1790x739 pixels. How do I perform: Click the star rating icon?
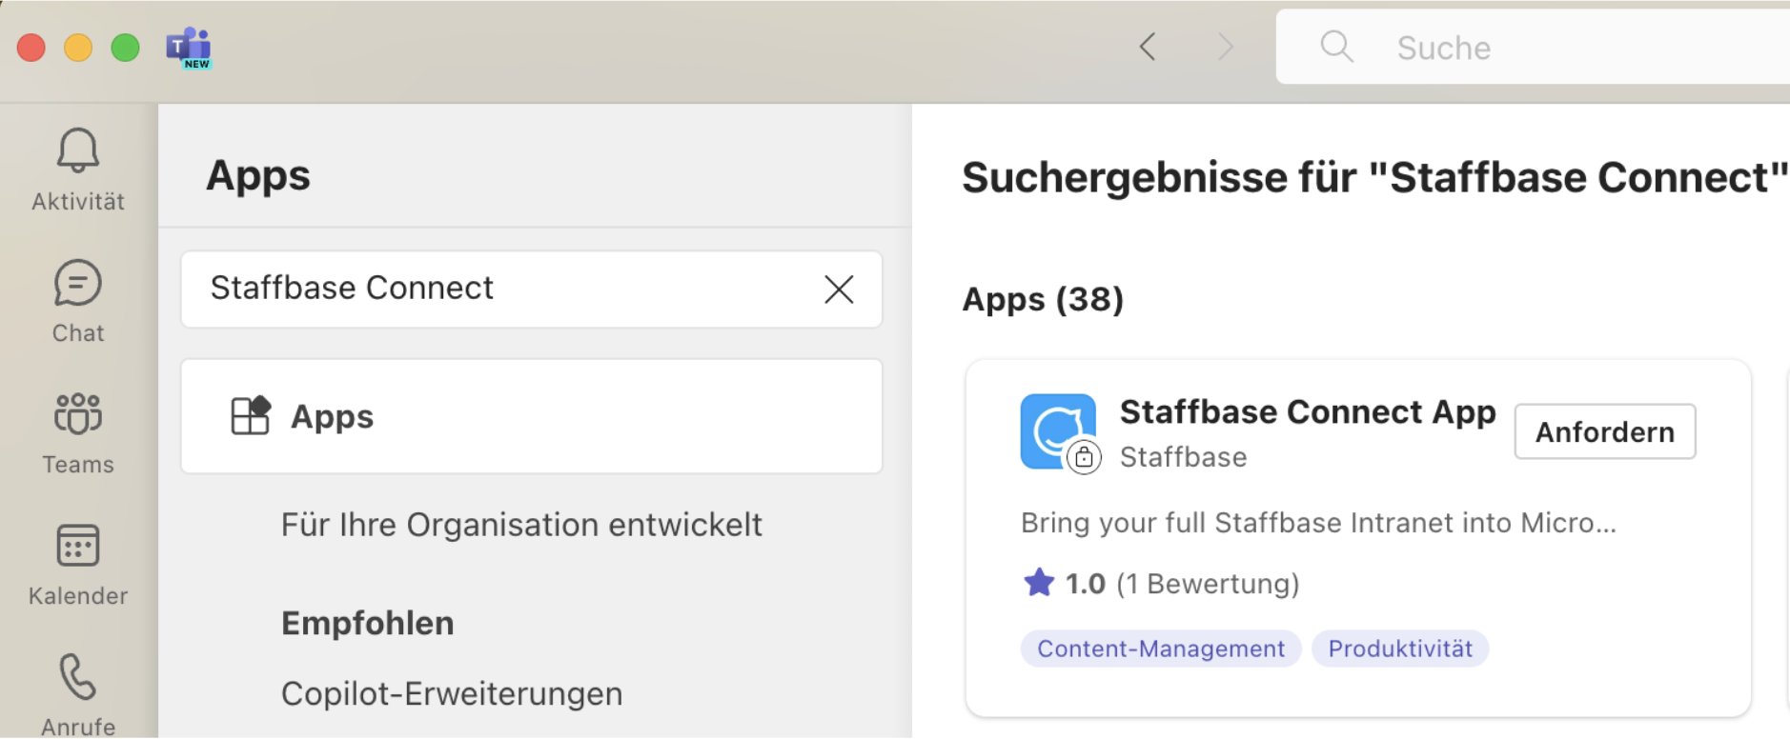tap(1039, 583)
